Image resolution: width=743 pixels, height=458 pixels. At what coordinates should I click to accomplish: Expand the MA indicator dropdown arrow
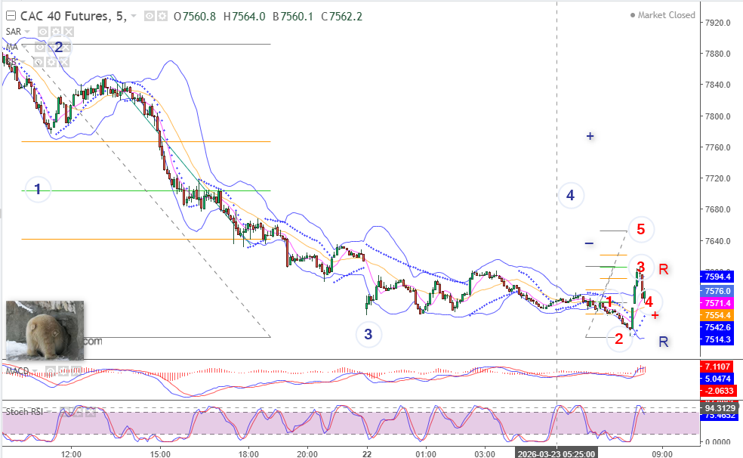(24, 46)
